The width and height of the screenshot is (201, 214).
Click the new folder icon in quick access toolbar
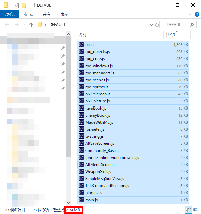tap(24, 5)
